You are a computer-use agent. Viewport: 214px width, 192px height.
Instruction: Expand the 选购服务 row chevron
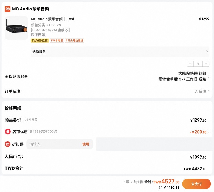[x=207, y=52]
